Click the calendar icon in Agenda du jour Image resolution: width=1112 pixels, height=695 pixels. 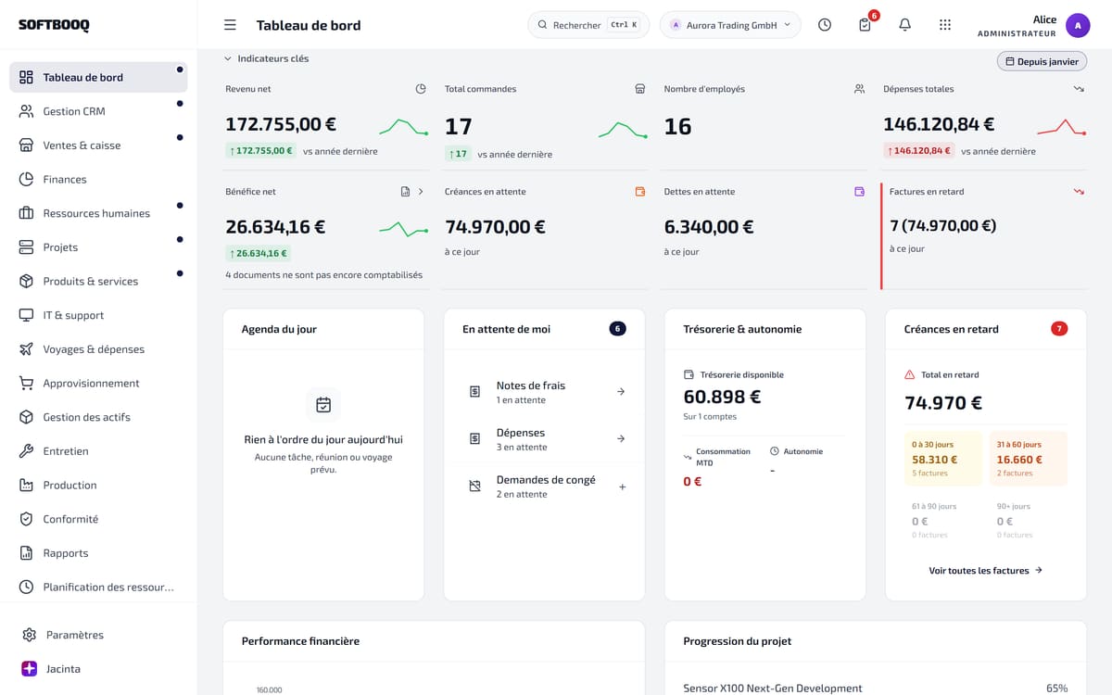coord(323,404)
